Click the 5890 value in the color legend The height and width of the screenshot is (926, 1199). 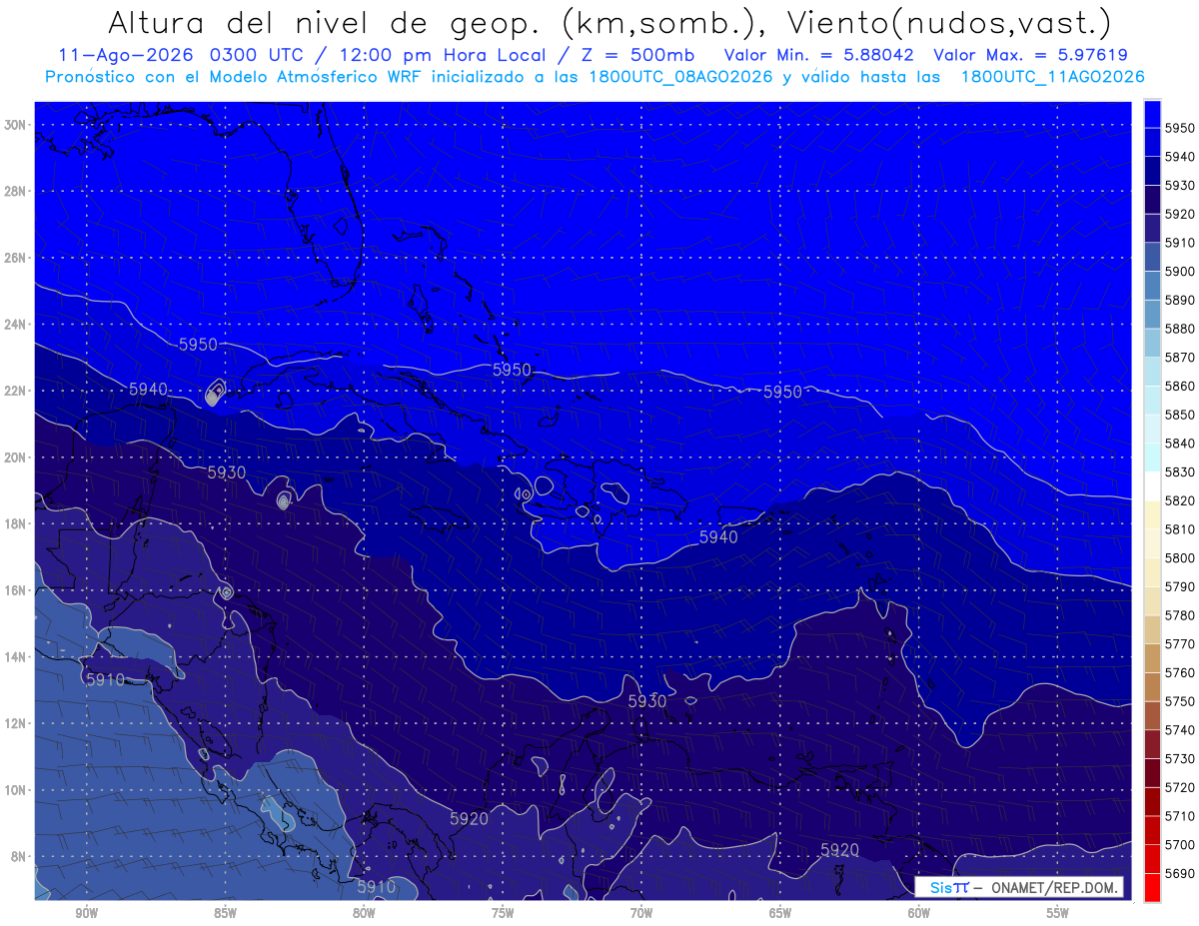click(1180, 300)
